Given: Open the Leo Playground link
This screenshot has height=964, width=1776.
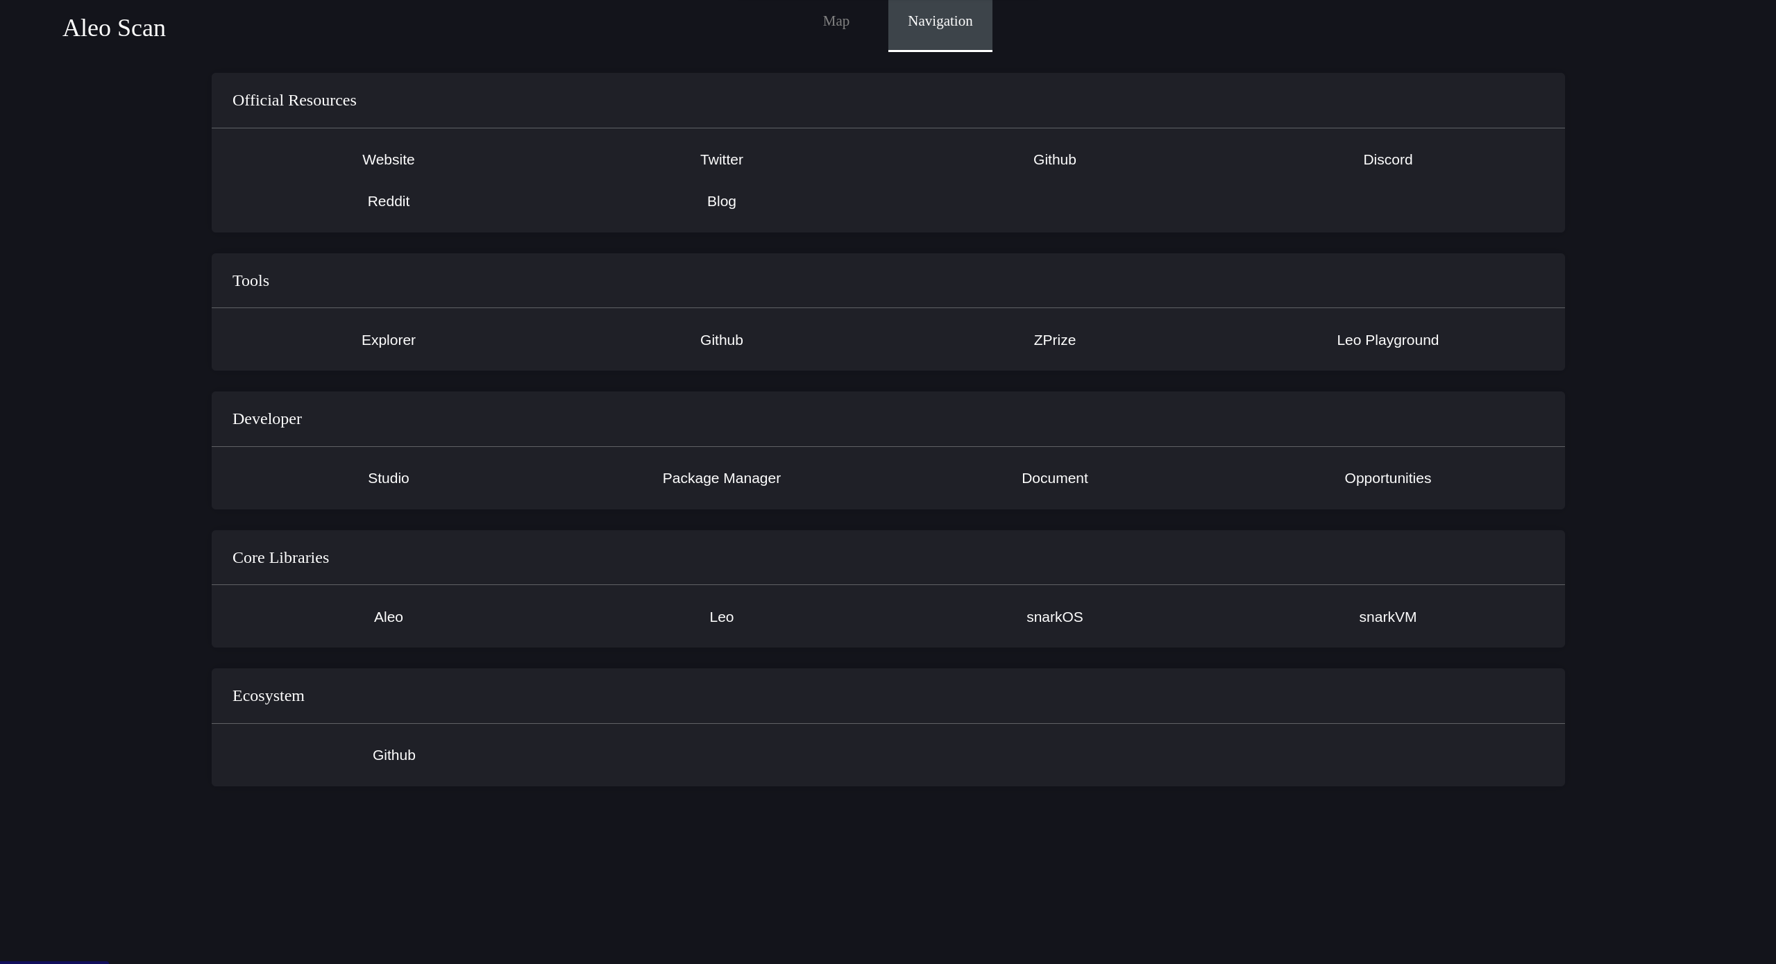Looking at the screenshot, I should point(1387,339).
